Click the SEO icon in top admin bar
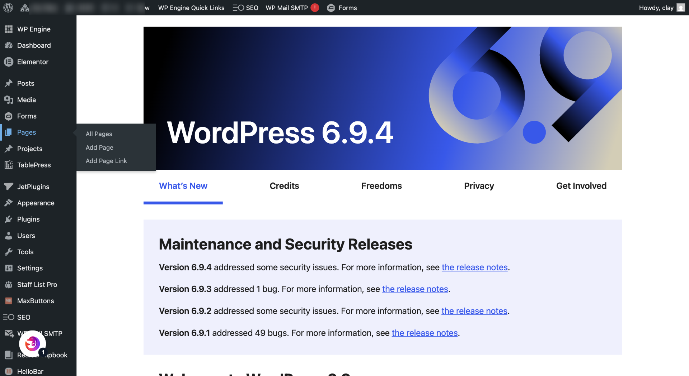This screenshot has width=689, height=376. (x=238, y=8)
